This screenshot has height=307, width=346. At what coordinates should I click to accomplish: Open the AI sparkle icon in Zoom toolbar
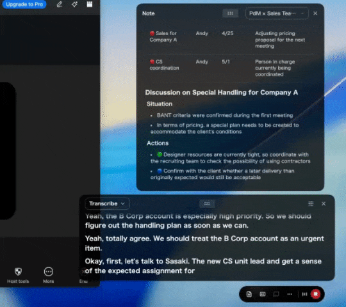74,4
